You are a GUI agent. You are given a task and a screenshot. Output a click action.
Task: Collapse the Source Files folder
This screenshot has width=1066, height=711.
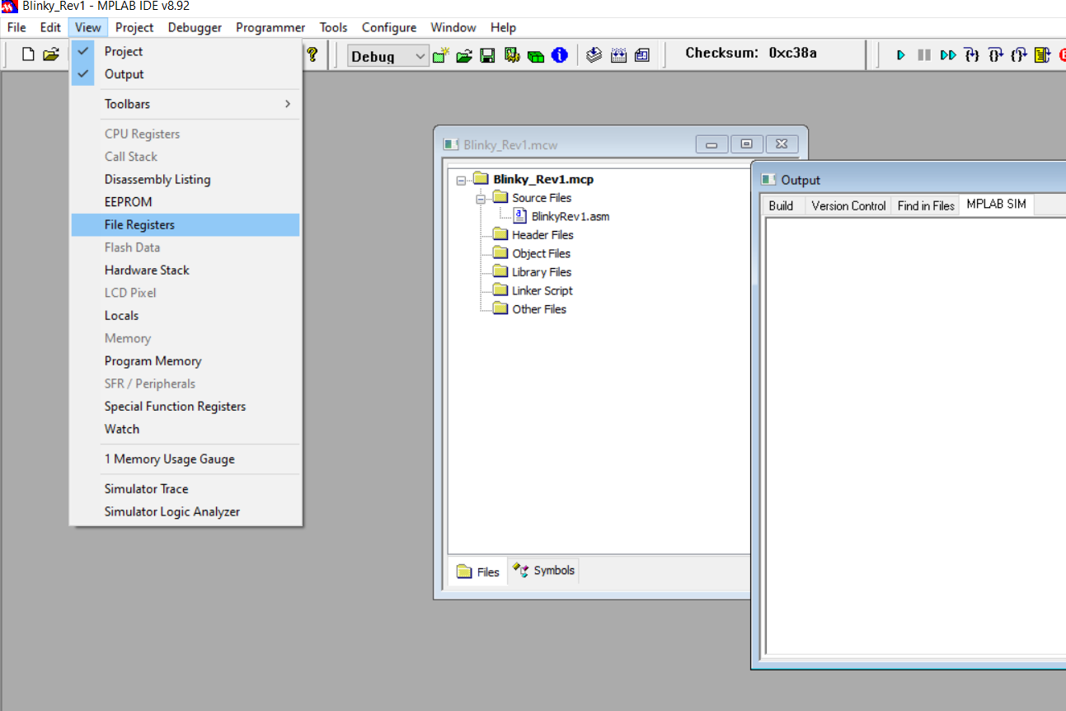(x=481, y=198)
